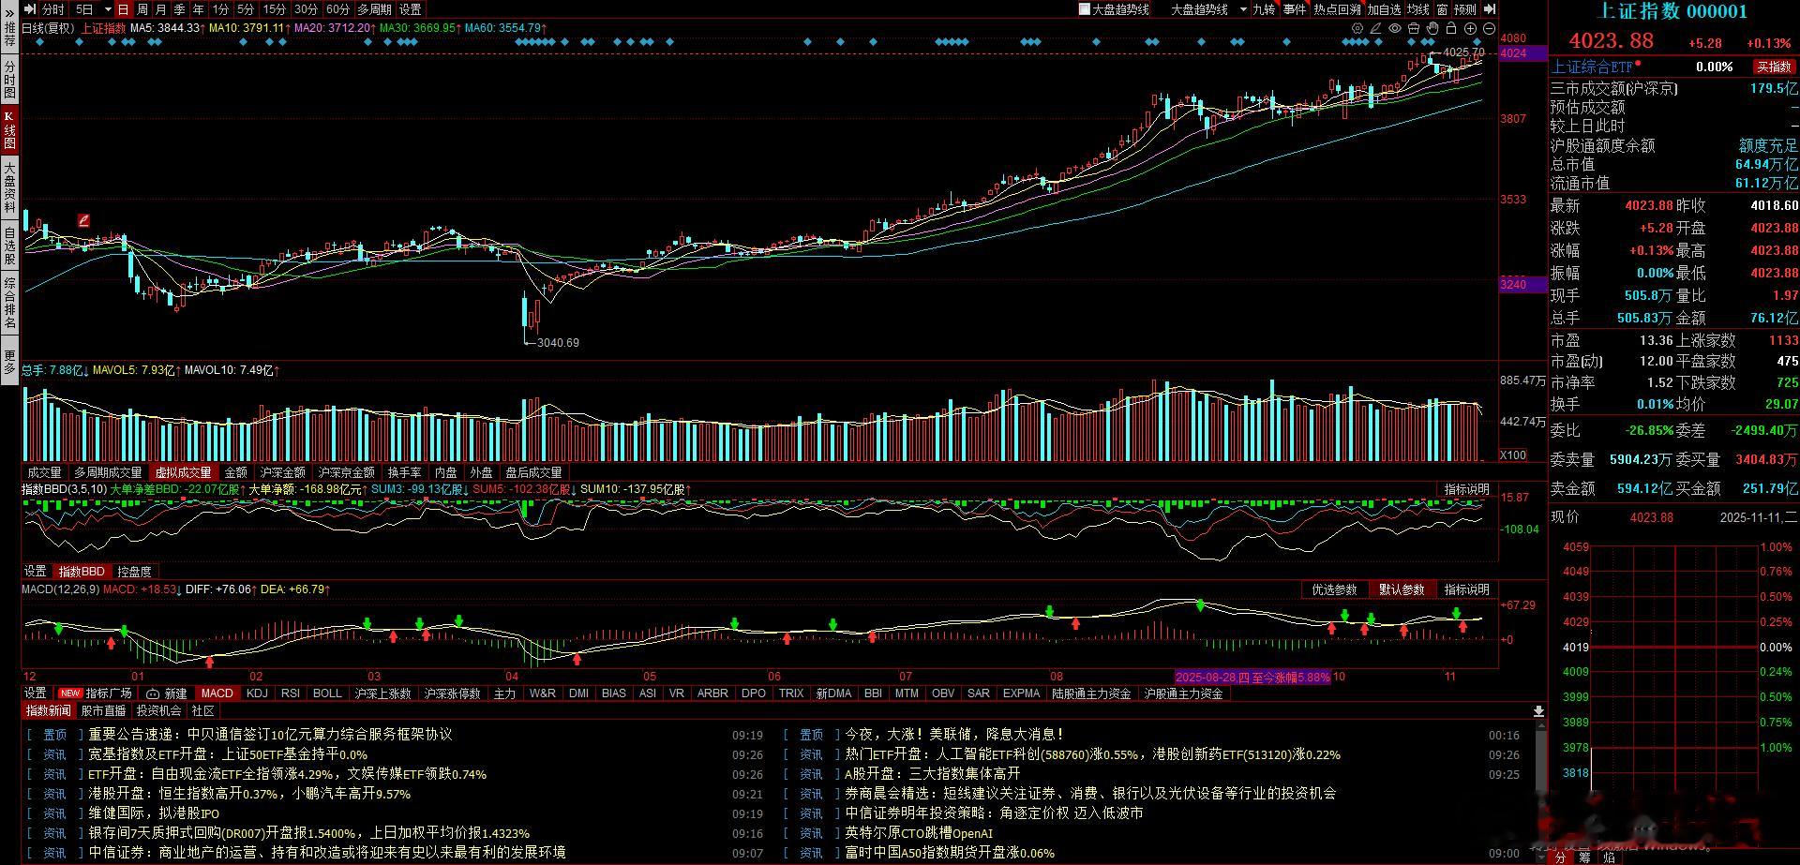The height and width of the screenshot is (865, 1800).
Task: Open 大盘资料 in left sidebar
Action: pyautogui.click(x=9, y=187)
